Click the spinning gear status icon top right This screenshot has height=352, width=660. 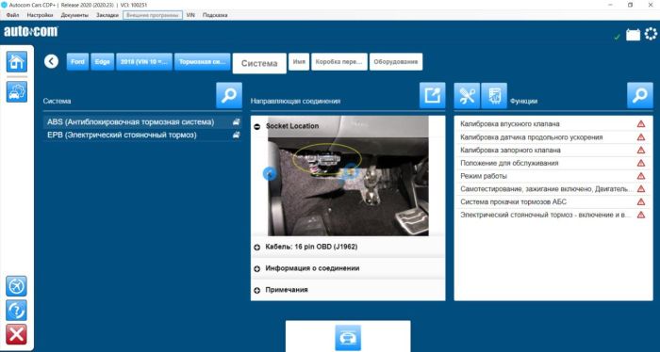(651, 34)
